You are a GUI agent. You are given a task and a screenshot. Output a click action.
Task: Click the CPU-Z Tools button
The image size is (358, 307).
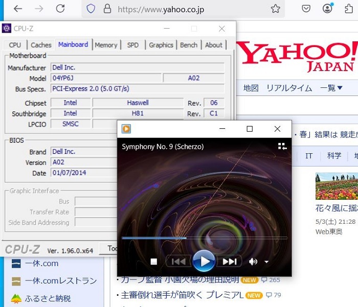[108, 249]
